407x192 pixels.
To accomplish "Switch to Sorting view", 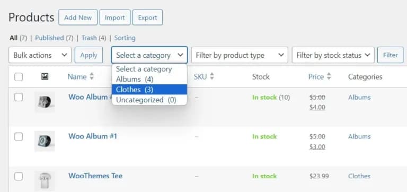I will pos(125,38).
